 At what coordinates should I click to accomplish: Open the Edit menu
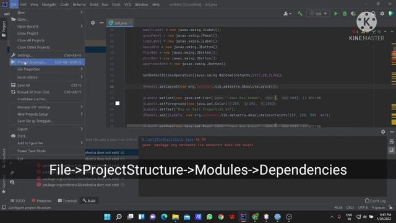click(x=24, y=4)
